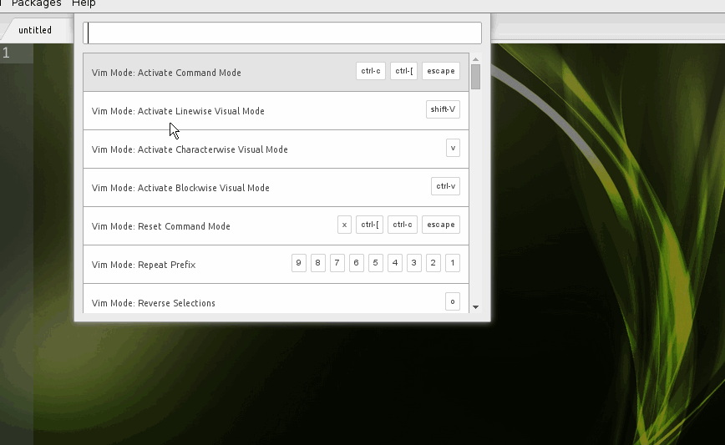Click the 1 key badge in Repeat Prefix
This screenshot has height=445, width=725.
(453, 263)
